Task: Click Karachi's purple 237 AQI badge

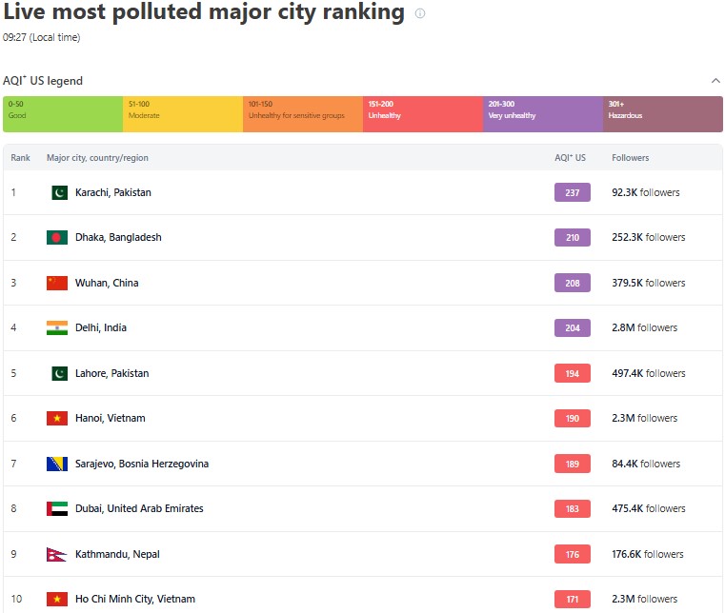Action: pyautogui.click(x=572, y=192)
